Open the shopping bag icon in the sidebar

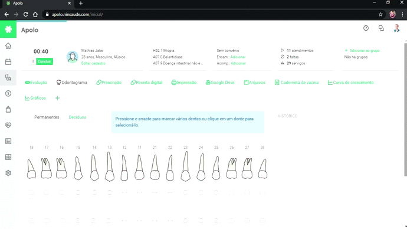8,109
